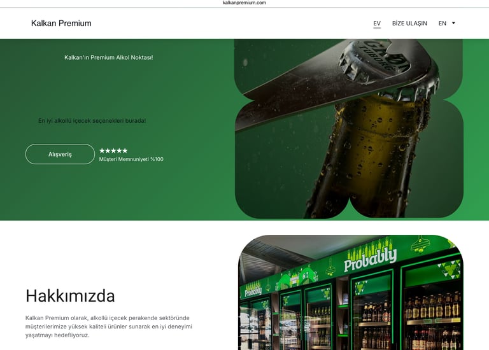Click the Alışveriş button
The height and width of the screenshot is (350, 489).
[60, 154]
